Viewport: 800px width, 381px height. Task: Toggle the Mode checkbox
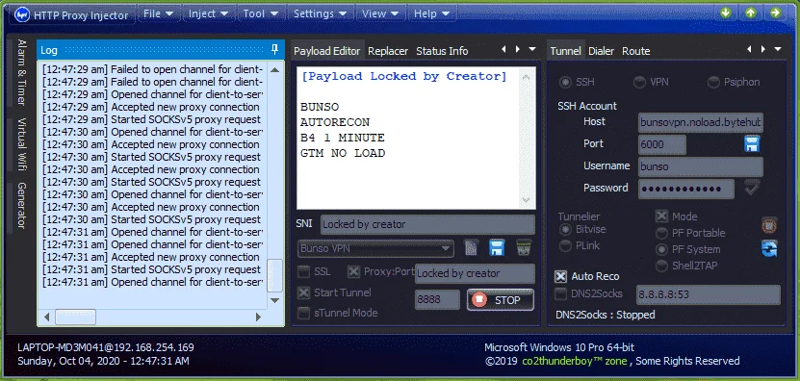tap(661, 216)
